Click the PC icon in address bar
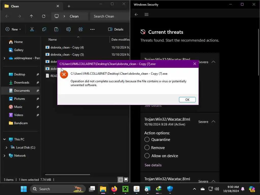 click(x=57, y=16)
